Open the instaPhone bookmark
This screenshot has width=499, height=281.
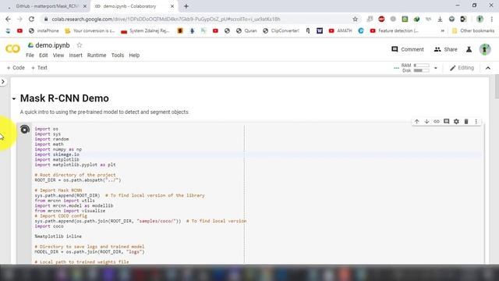click(44, 30)
